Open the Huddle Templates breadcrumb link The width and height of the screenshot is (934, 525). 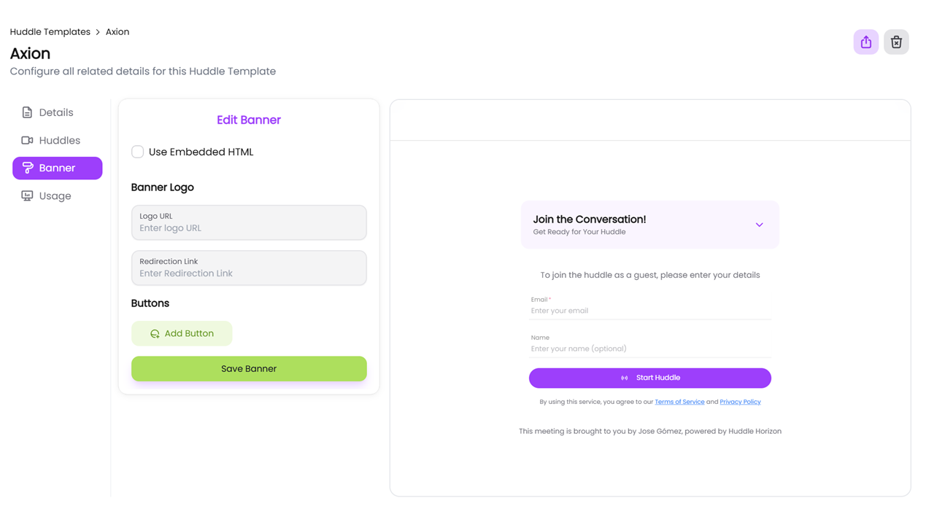(x=50, y=31)
